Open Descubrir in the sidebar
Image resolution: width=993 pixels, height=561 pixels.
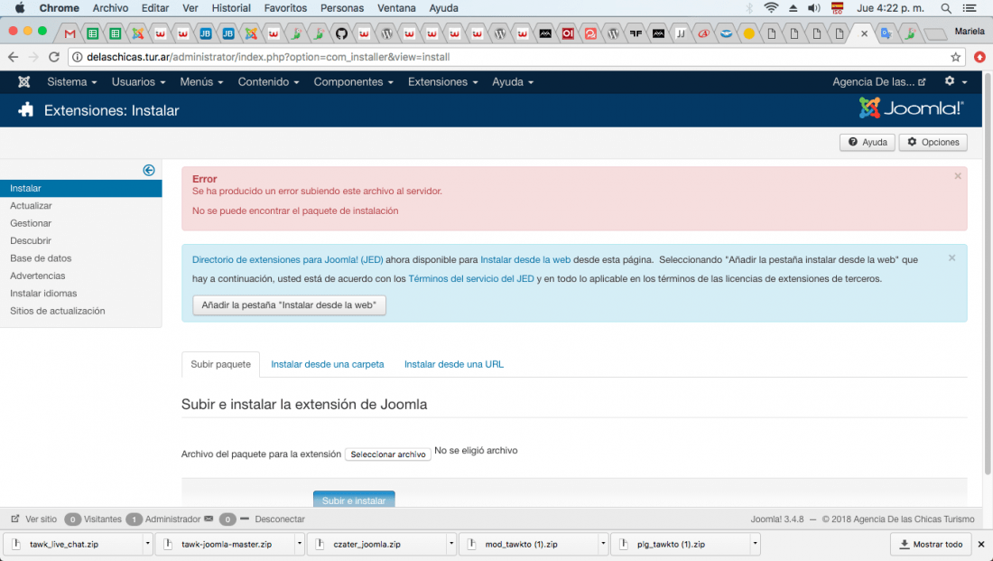31,241
